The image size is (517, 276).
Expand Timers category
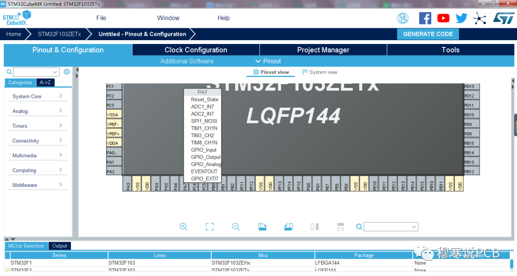pos(38,126)
